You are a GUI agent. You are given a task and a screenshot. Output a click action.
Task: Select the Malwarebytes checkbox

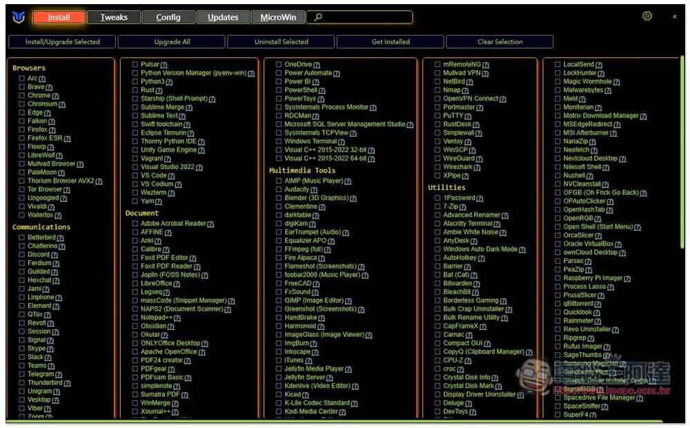[558, 90]
